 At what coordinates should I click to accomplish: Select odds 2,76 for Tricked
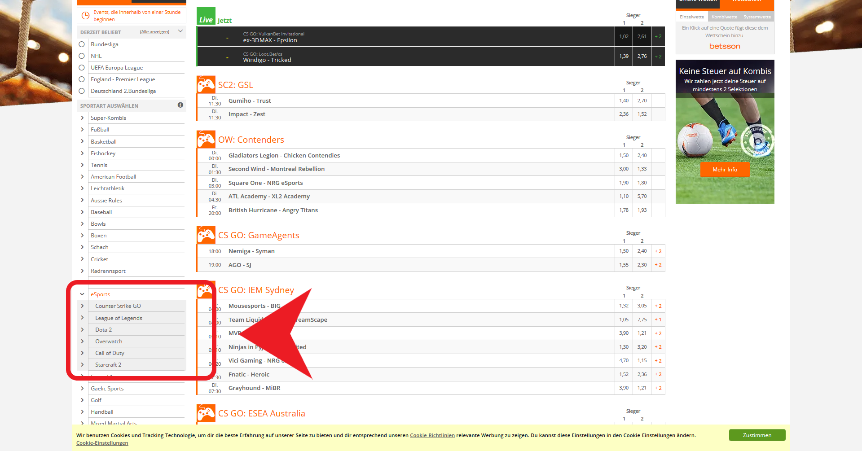(x=642, y=56)
